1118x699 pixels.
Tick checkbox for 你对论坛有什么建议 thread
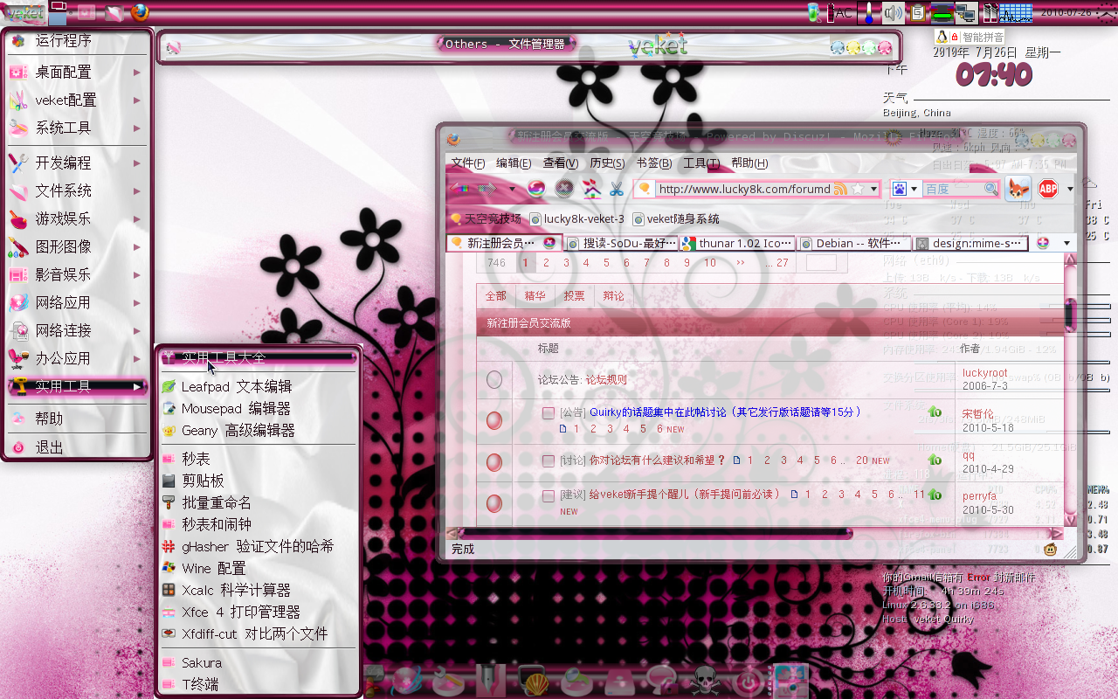point(549,460)
